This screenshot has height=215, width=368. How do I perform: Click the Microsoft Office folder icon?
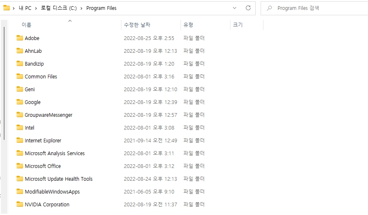(20, 166)
